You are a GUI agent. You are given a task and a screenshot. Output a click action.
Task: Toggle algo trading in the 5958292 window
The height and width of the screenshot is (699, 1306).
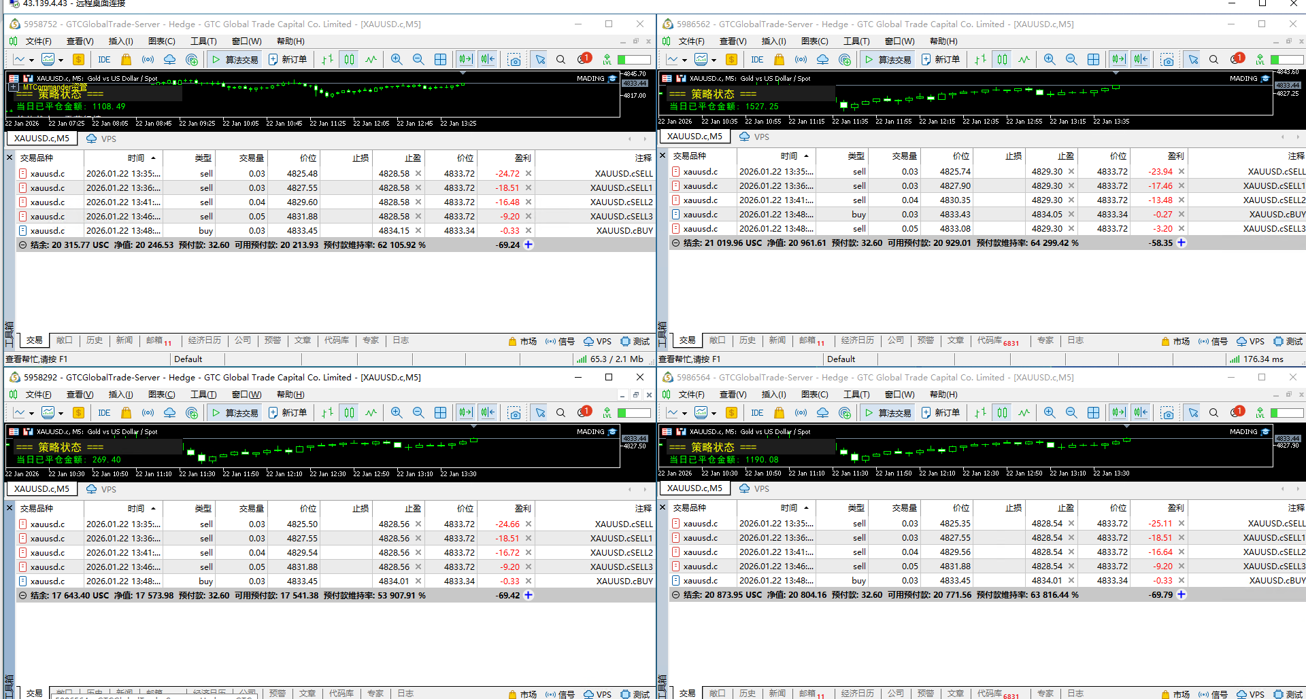click(235, 413)
